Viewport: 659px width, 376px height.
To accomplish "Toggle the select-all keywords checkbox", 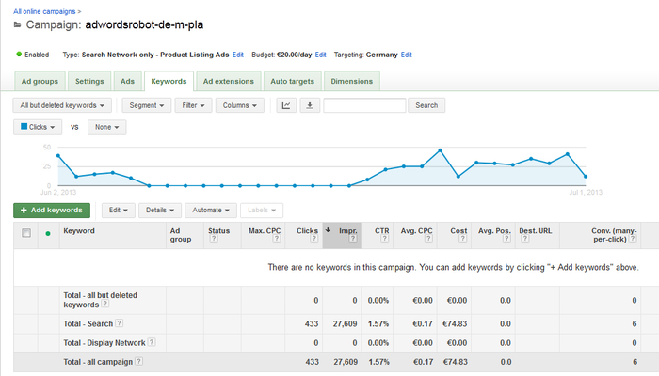I will (26, 233).
